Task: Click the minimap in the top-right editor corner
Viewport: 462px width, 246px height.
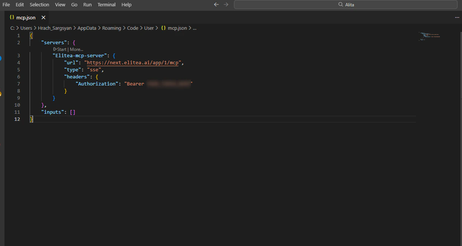Action: click(429, 36)
